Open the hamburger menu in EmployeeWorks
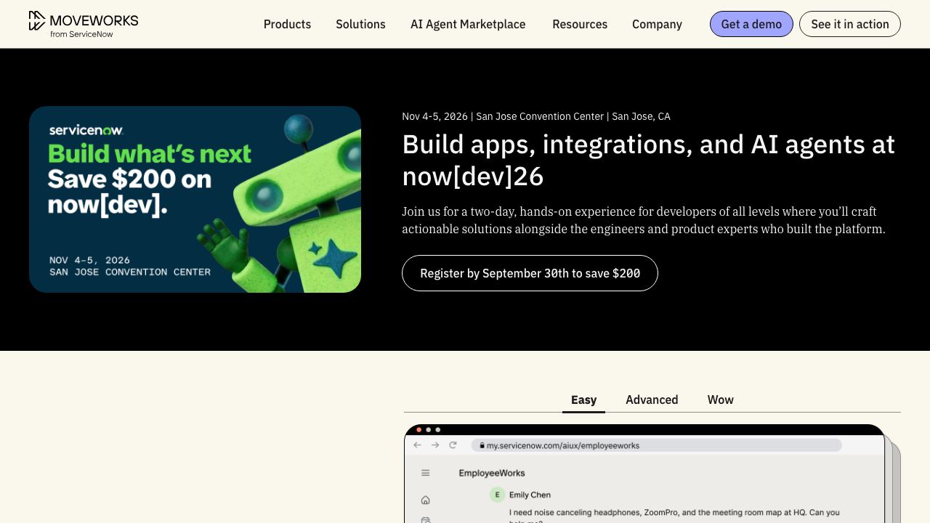The height and width of the screenshot is (523, 930). [425, 473]
